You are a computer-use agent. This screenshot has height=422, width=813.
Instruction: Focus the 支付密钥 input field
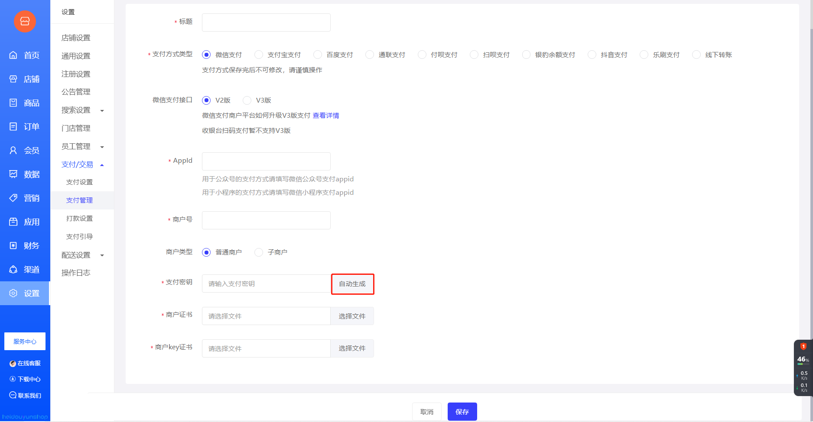pyautogui.click(x=267, y=284)
